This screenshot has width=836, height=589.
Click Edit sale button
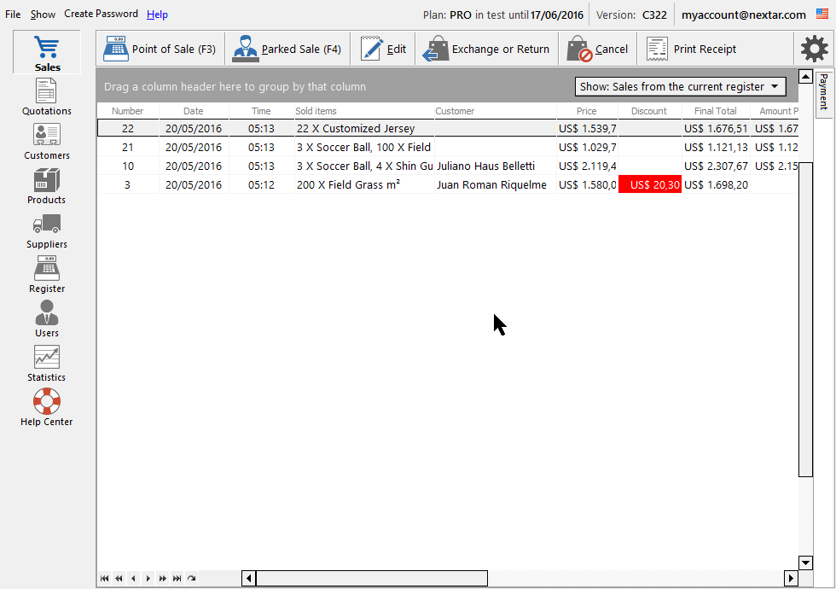tap(383, 50)
